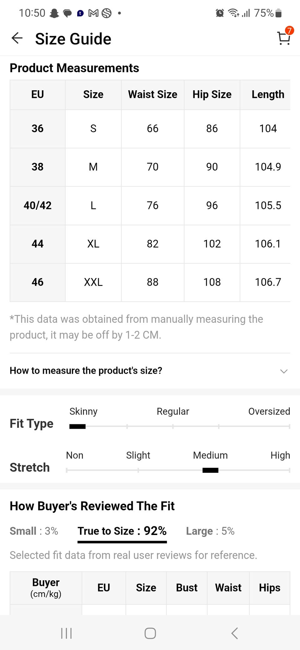Tap the Stretch Medium indicator
This screenshot has width=300, height=650.
[x=210, y=470]
